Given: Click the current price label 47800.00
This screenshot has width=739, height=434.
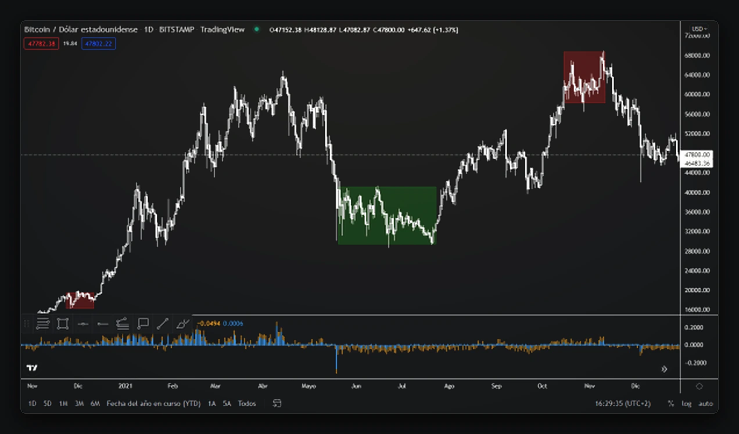Looking at the screenshot, I should point(698,155).
